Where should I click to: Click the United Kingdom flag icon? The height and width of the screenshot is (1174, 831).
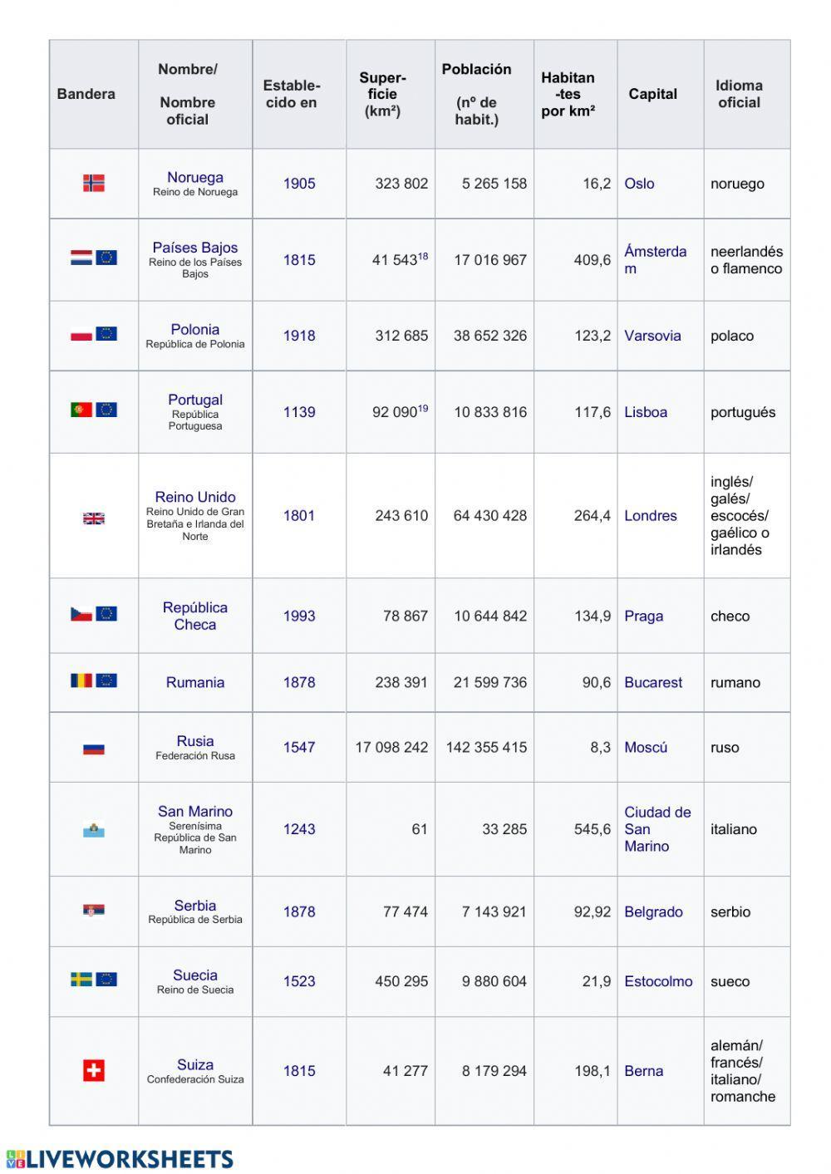(94, 518)
